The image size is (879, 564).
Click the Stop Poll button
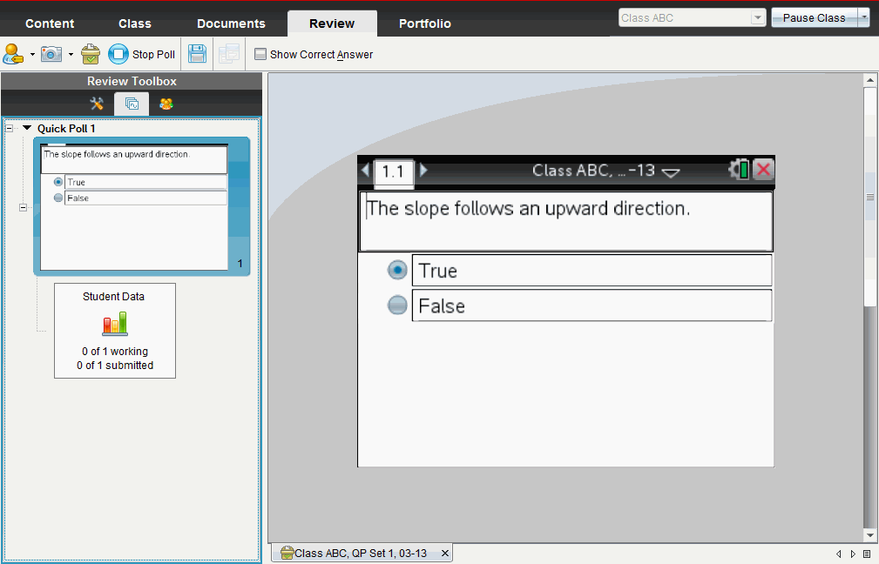pyautogui.click(x=142, y=54)
